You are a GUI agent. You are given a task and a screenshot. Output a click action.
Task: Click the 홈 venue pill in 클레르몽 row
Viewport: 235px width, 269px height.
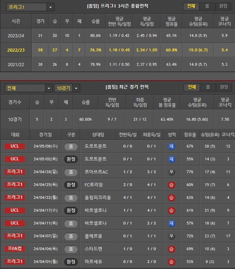[x=71, y=236]
